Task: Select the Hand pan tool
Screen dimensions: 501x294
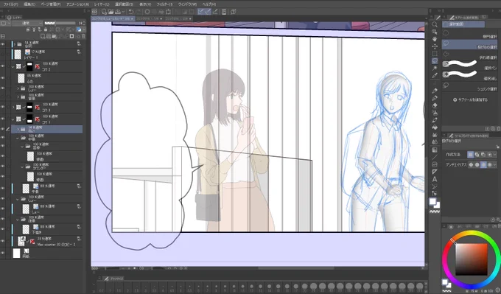Action: (435, 39)
